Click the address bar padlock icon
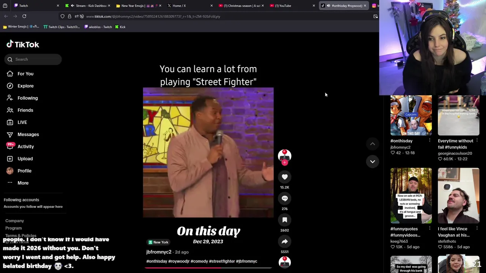 click(69, 16)
